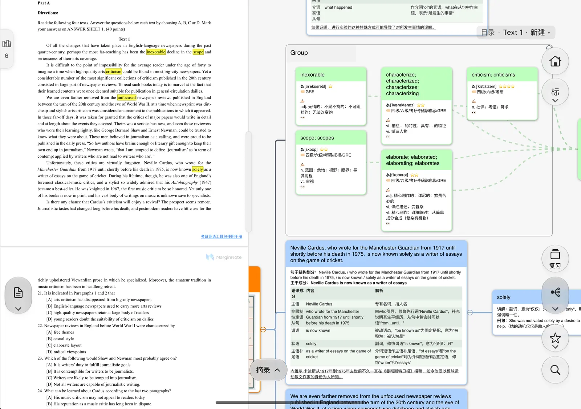Click the Neville Cardus sentence note header
This screenshot has height=409, width=581.
tap(376, 254)
